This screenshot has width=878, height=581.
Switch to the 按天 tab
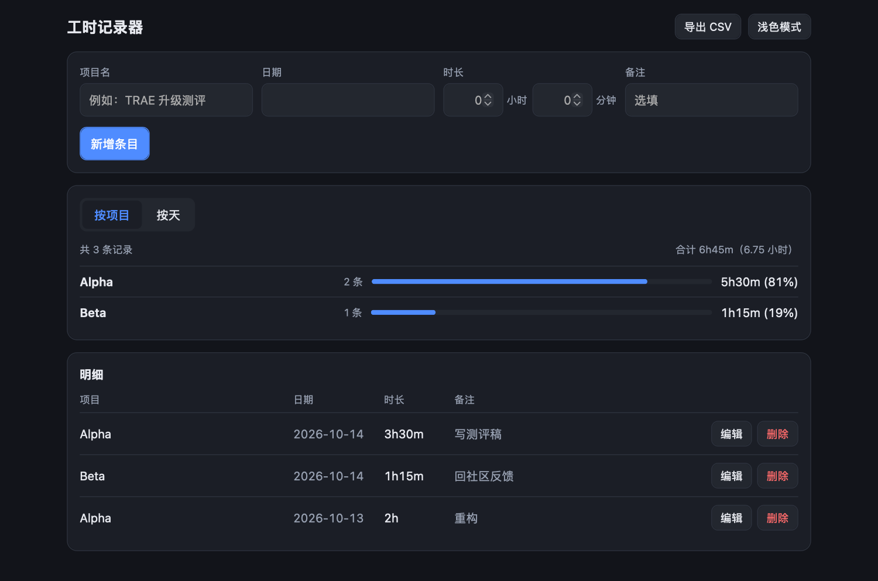tap(168, 215)
